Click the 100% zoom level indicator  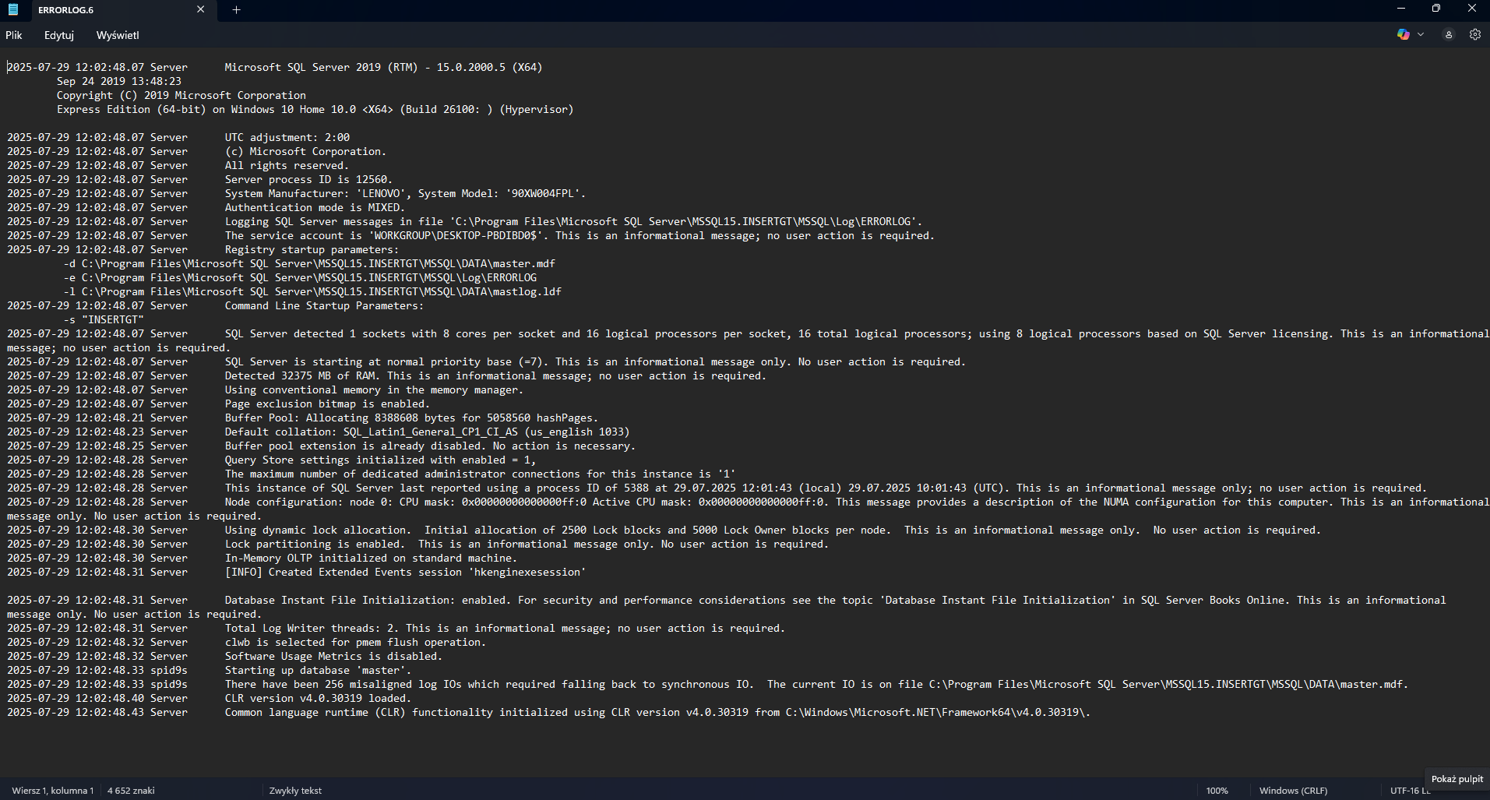pyautogui.click(x=1217, y=791)
